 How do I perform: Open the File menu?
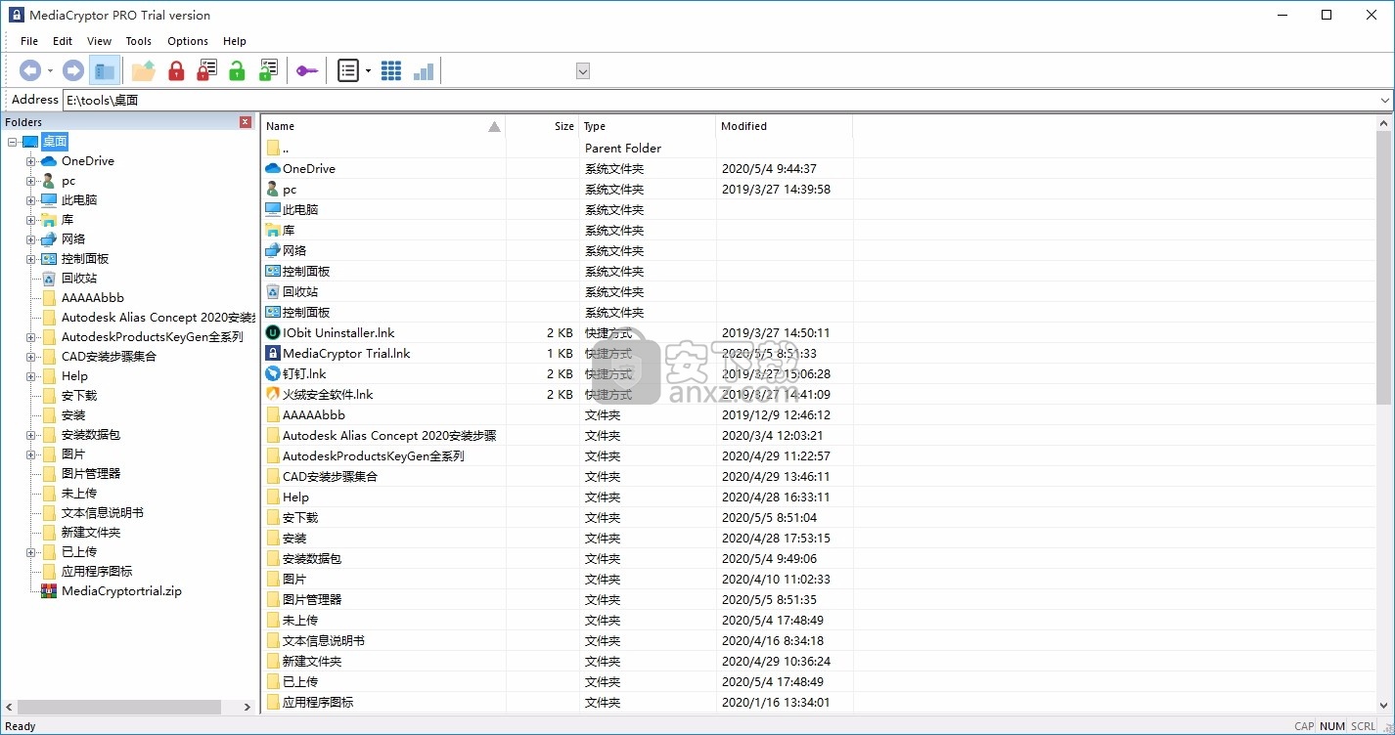(29, 41)
